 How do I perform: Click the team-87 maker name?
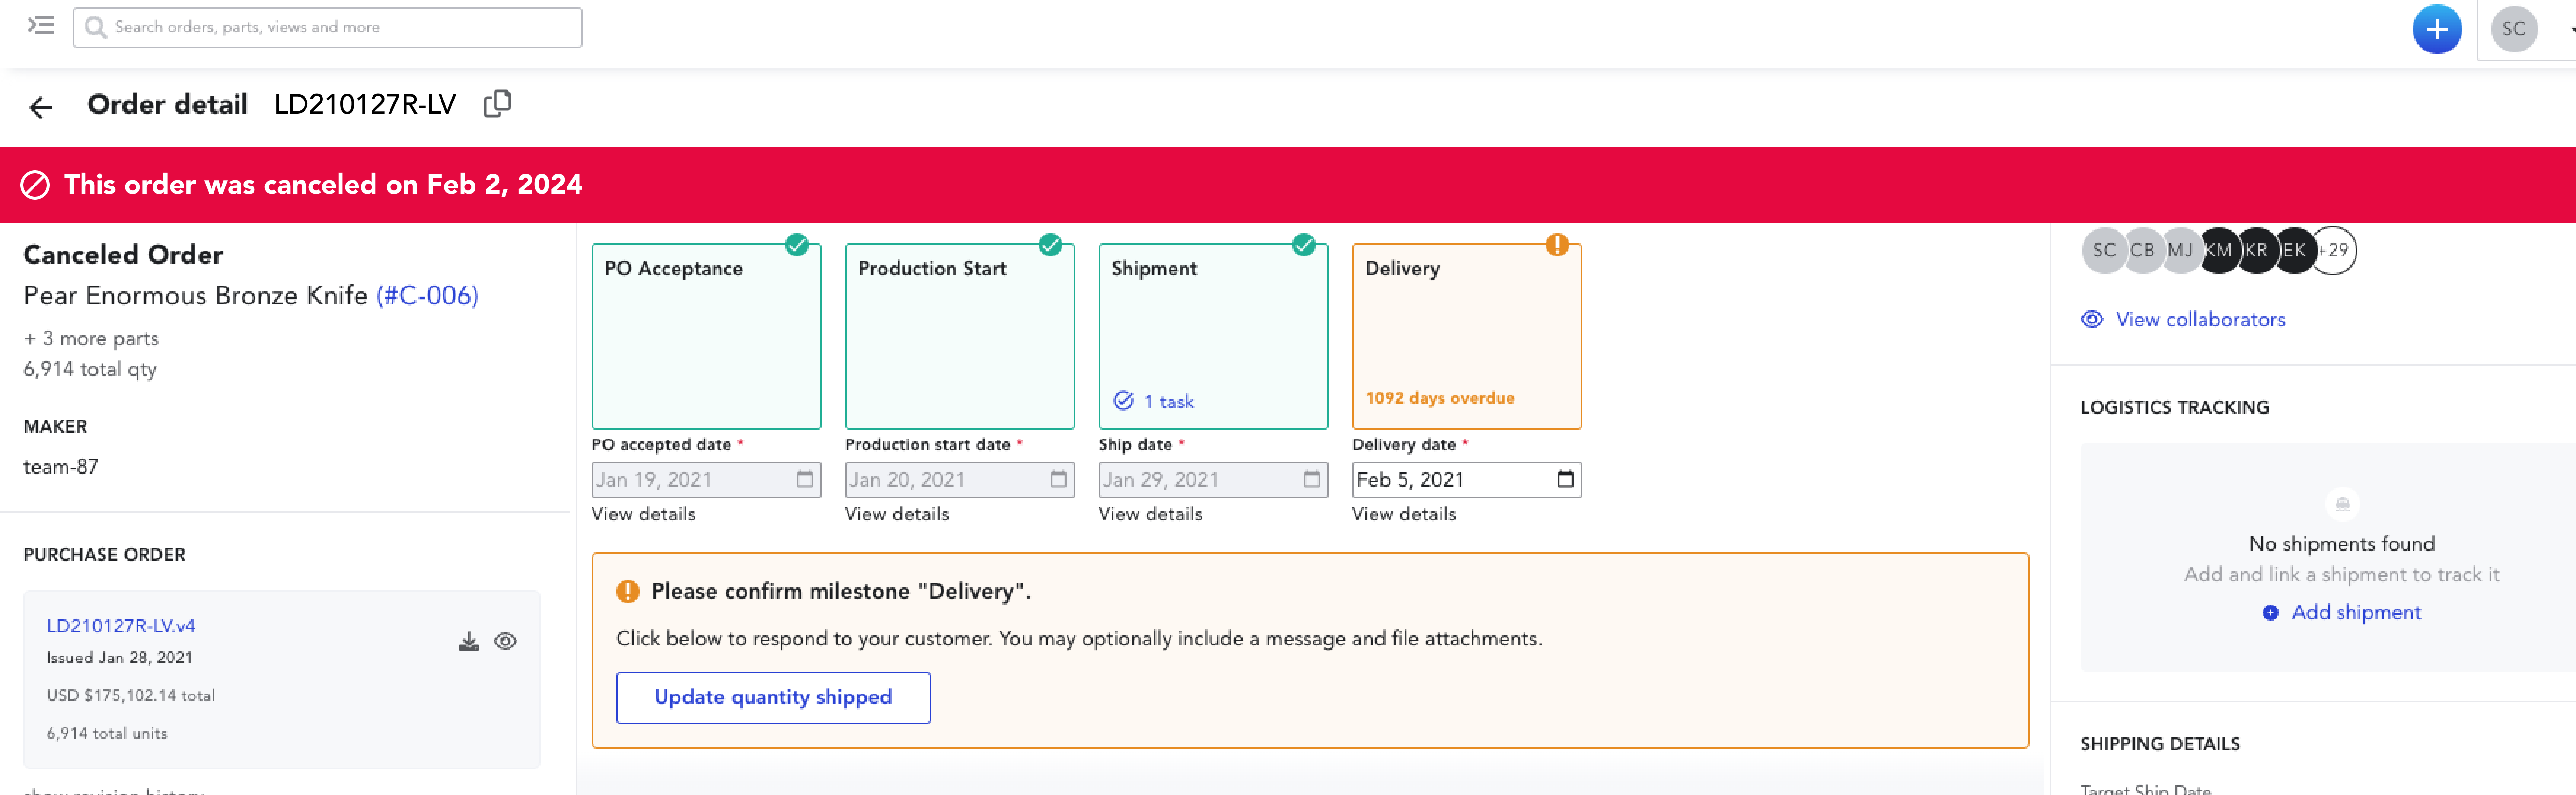(x=61, y=467)
